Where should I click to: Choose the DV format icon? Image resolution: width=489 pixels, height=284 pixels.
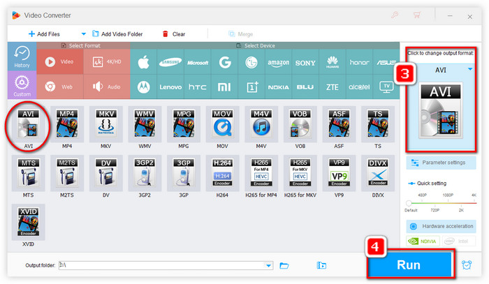(106, 173)
